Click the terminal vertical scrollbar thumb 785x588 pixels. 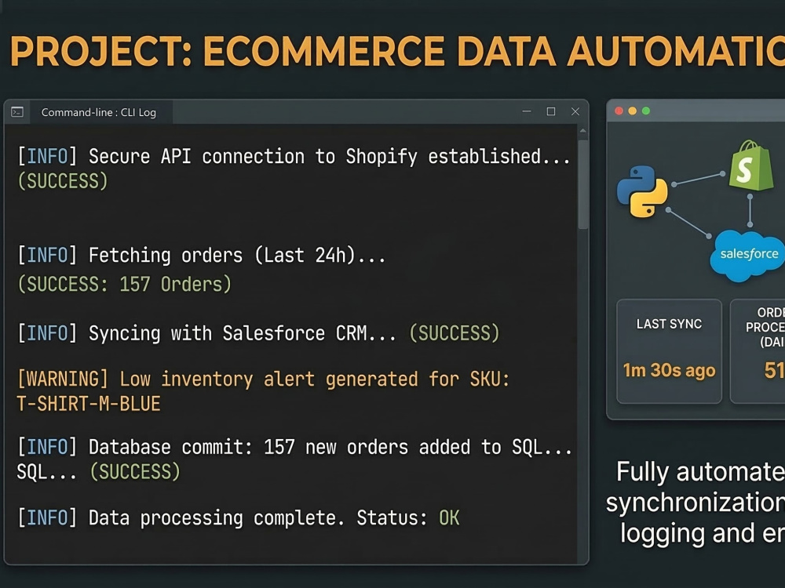[x=582, y=184]
